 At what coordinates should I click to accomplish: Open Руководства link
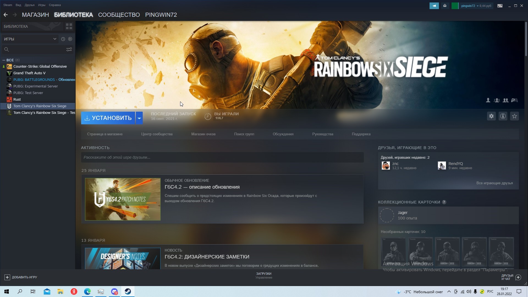coord(323,134)
